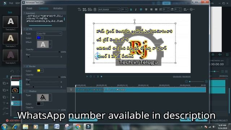The height and width of the screenshot is (130, 231).
Task: Click the Add Text tool icon
Action: [79, 9]
